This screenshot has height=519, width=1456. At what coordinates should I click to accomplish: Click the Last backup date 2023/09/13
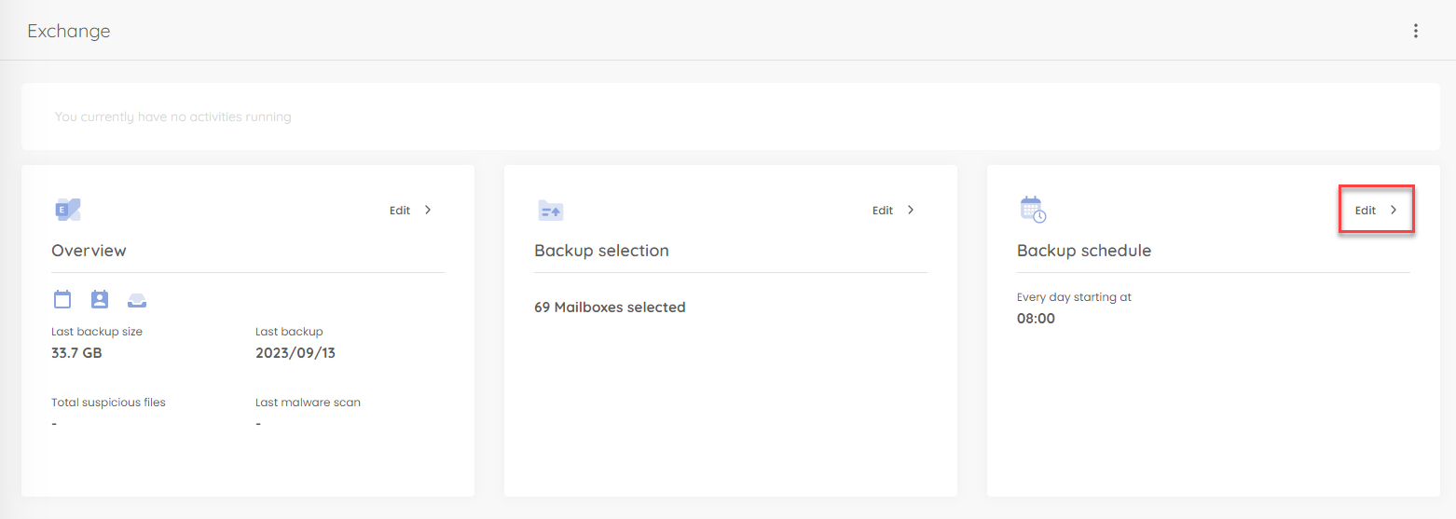pyautogui.click(x=295, y=353)
